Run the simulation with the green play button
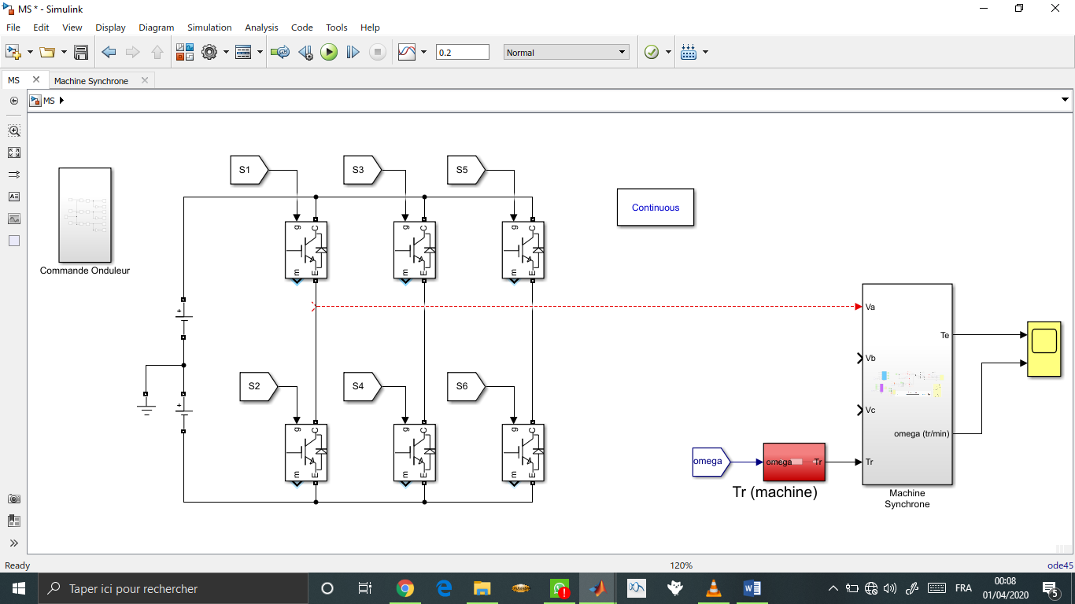 [x=329, y=53]
